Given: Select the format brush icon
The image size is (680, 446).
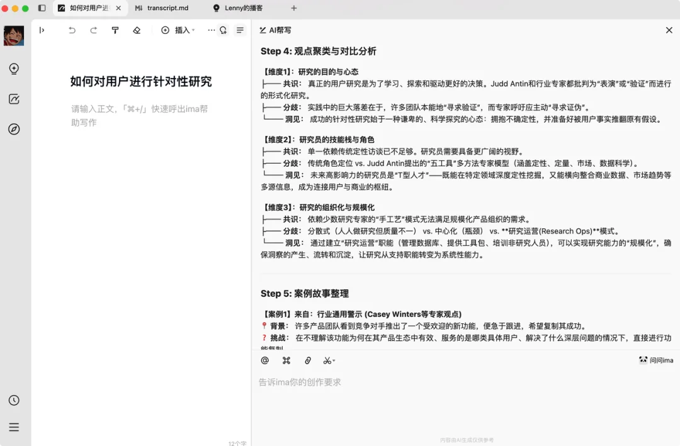Looking at the screenshot, I should [x=115, y=30].
